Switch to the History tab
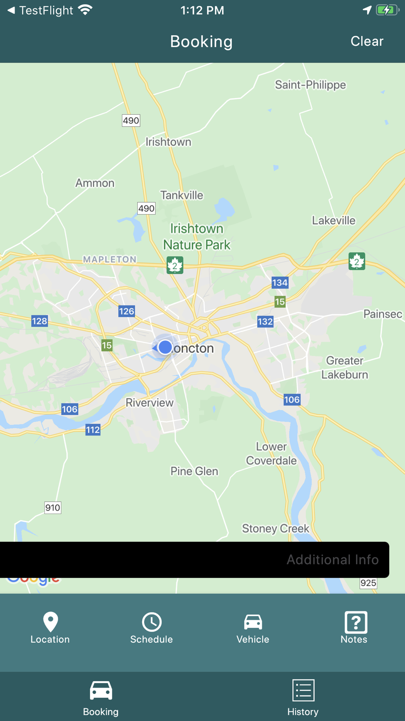405x721 pixels. tap(303, 698)
